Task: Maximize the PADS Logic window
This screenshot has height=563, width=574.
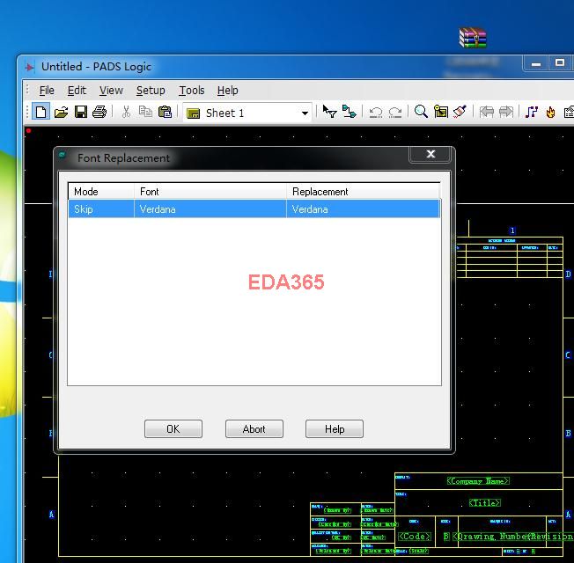Action: click(559, 63)
